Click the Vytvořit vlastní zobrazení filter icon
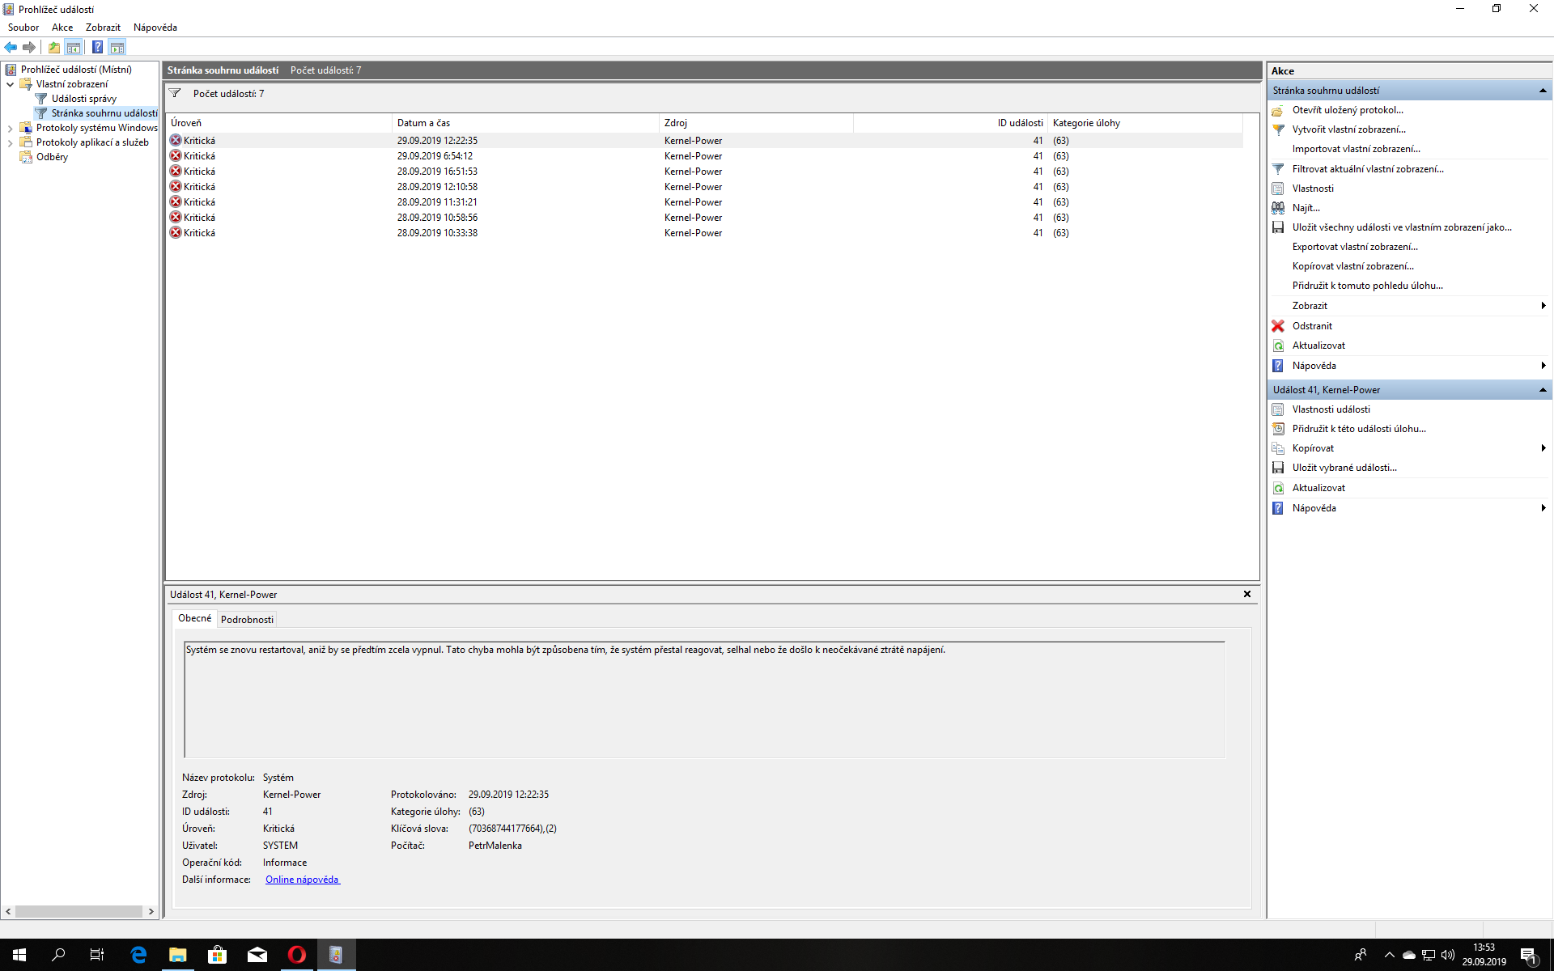The height and width of the screenshot is (971, 1554). [x=1278, y=129]
